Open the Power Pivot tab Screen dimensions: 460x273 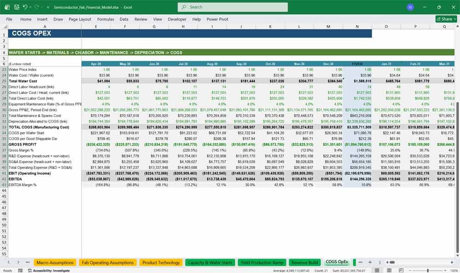pyautogui.click(x=218, y=19)
